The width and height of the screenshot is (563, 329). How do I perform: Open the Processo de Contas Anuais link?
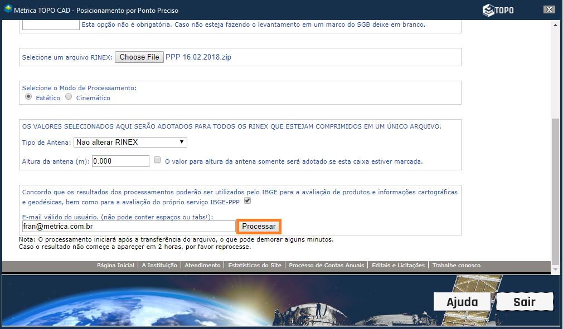327,265
